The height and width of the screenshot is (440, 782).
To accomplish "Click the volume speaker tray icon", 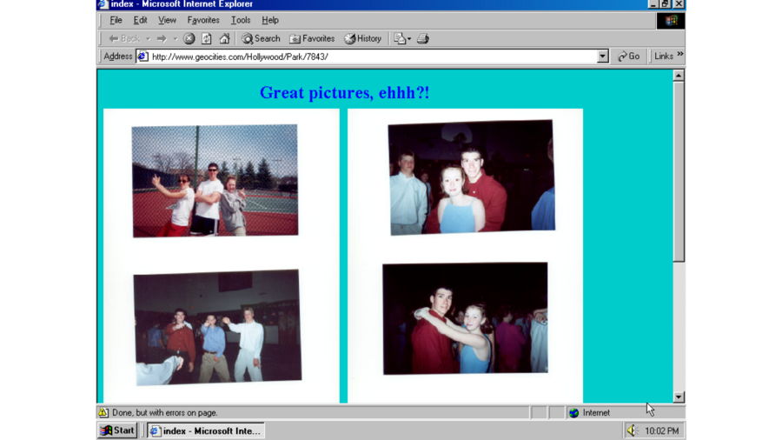I will click(x=633, y=430).
